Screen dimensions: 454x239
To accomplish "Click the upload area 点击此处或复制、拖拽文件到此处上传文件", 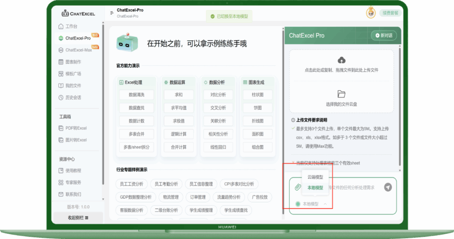I will click(342, 65).
